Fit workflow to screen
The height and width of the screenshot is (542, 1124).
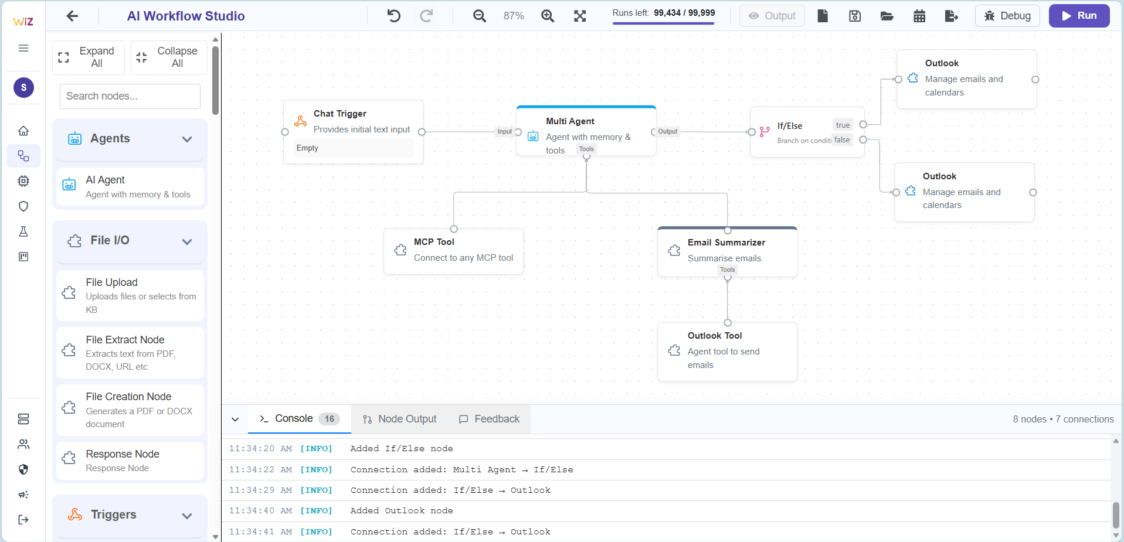(579, 16)
